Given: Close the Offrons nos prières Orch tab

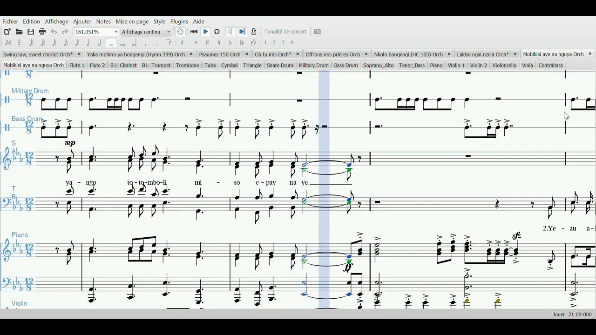Looking at the screenshot, I should (366, 54).
